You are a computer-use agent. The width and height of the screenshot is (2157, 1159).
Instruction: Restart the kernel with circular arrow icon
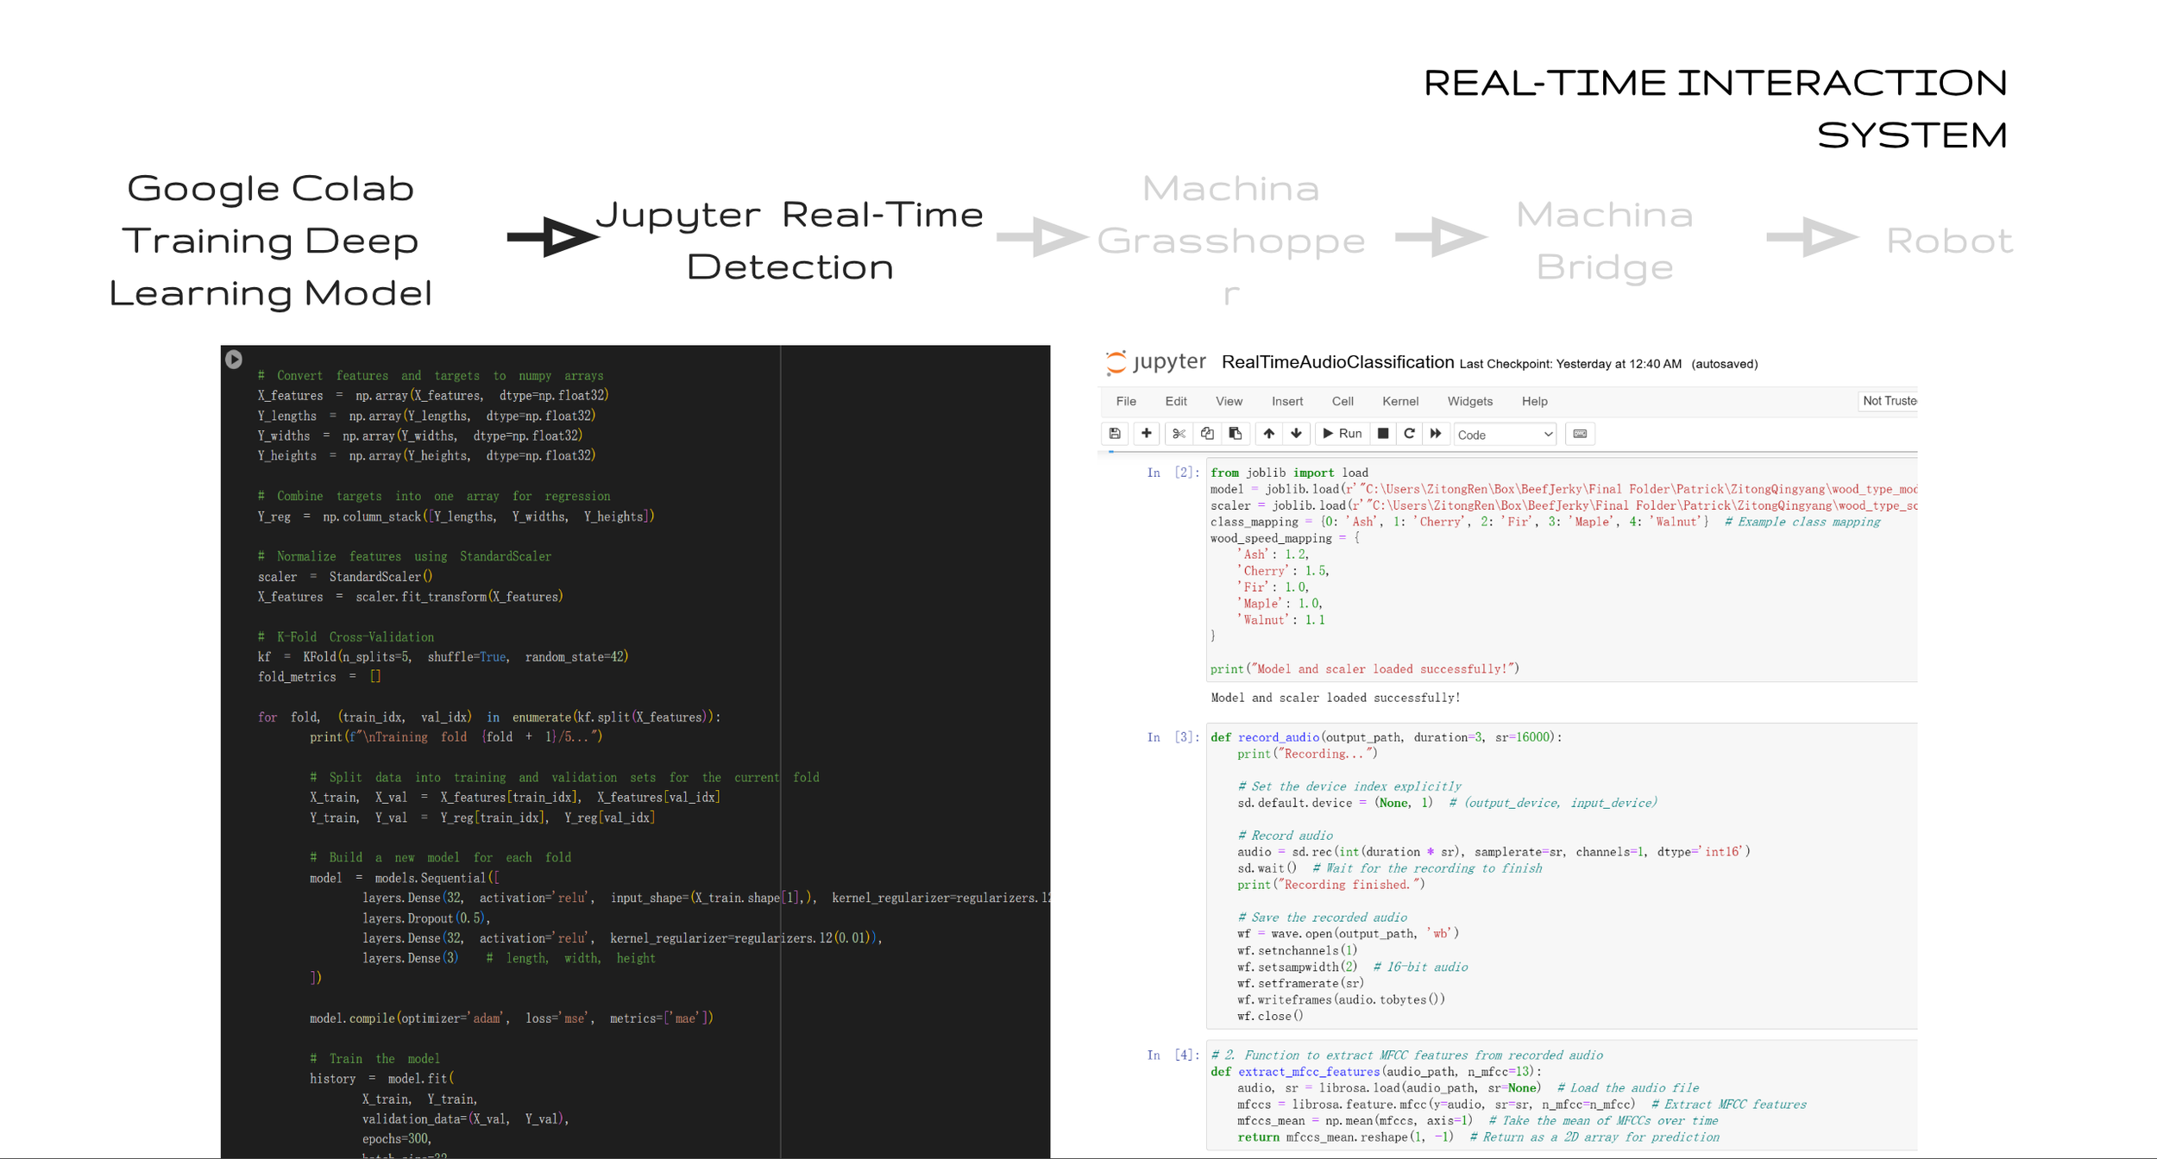point(1409,434)
